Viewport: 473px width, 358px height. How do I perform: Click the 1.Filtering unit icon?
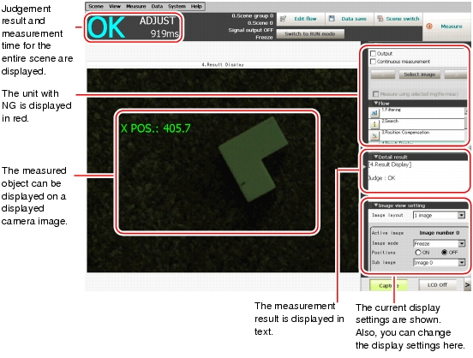click(x=374, y=113)
